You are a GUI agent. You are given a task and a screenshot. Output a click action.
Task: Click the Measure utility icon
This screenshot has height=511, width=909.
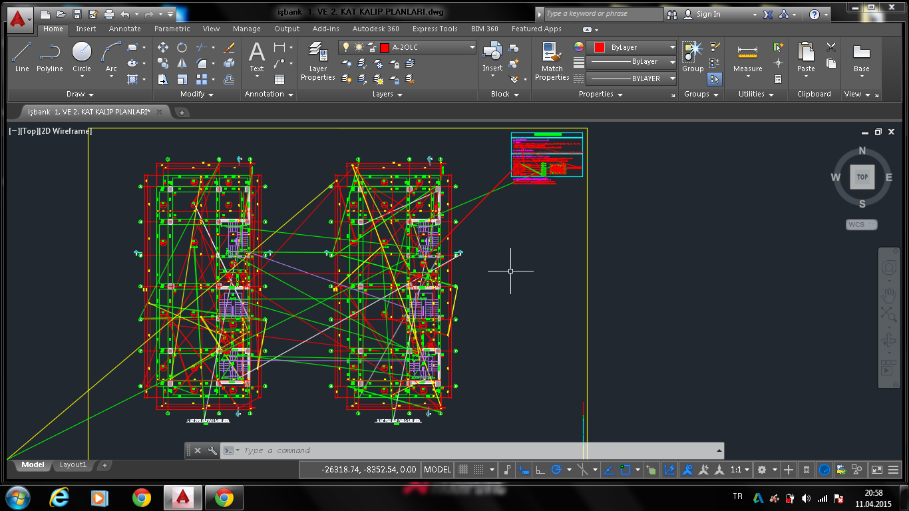click(x=747, y=57)
